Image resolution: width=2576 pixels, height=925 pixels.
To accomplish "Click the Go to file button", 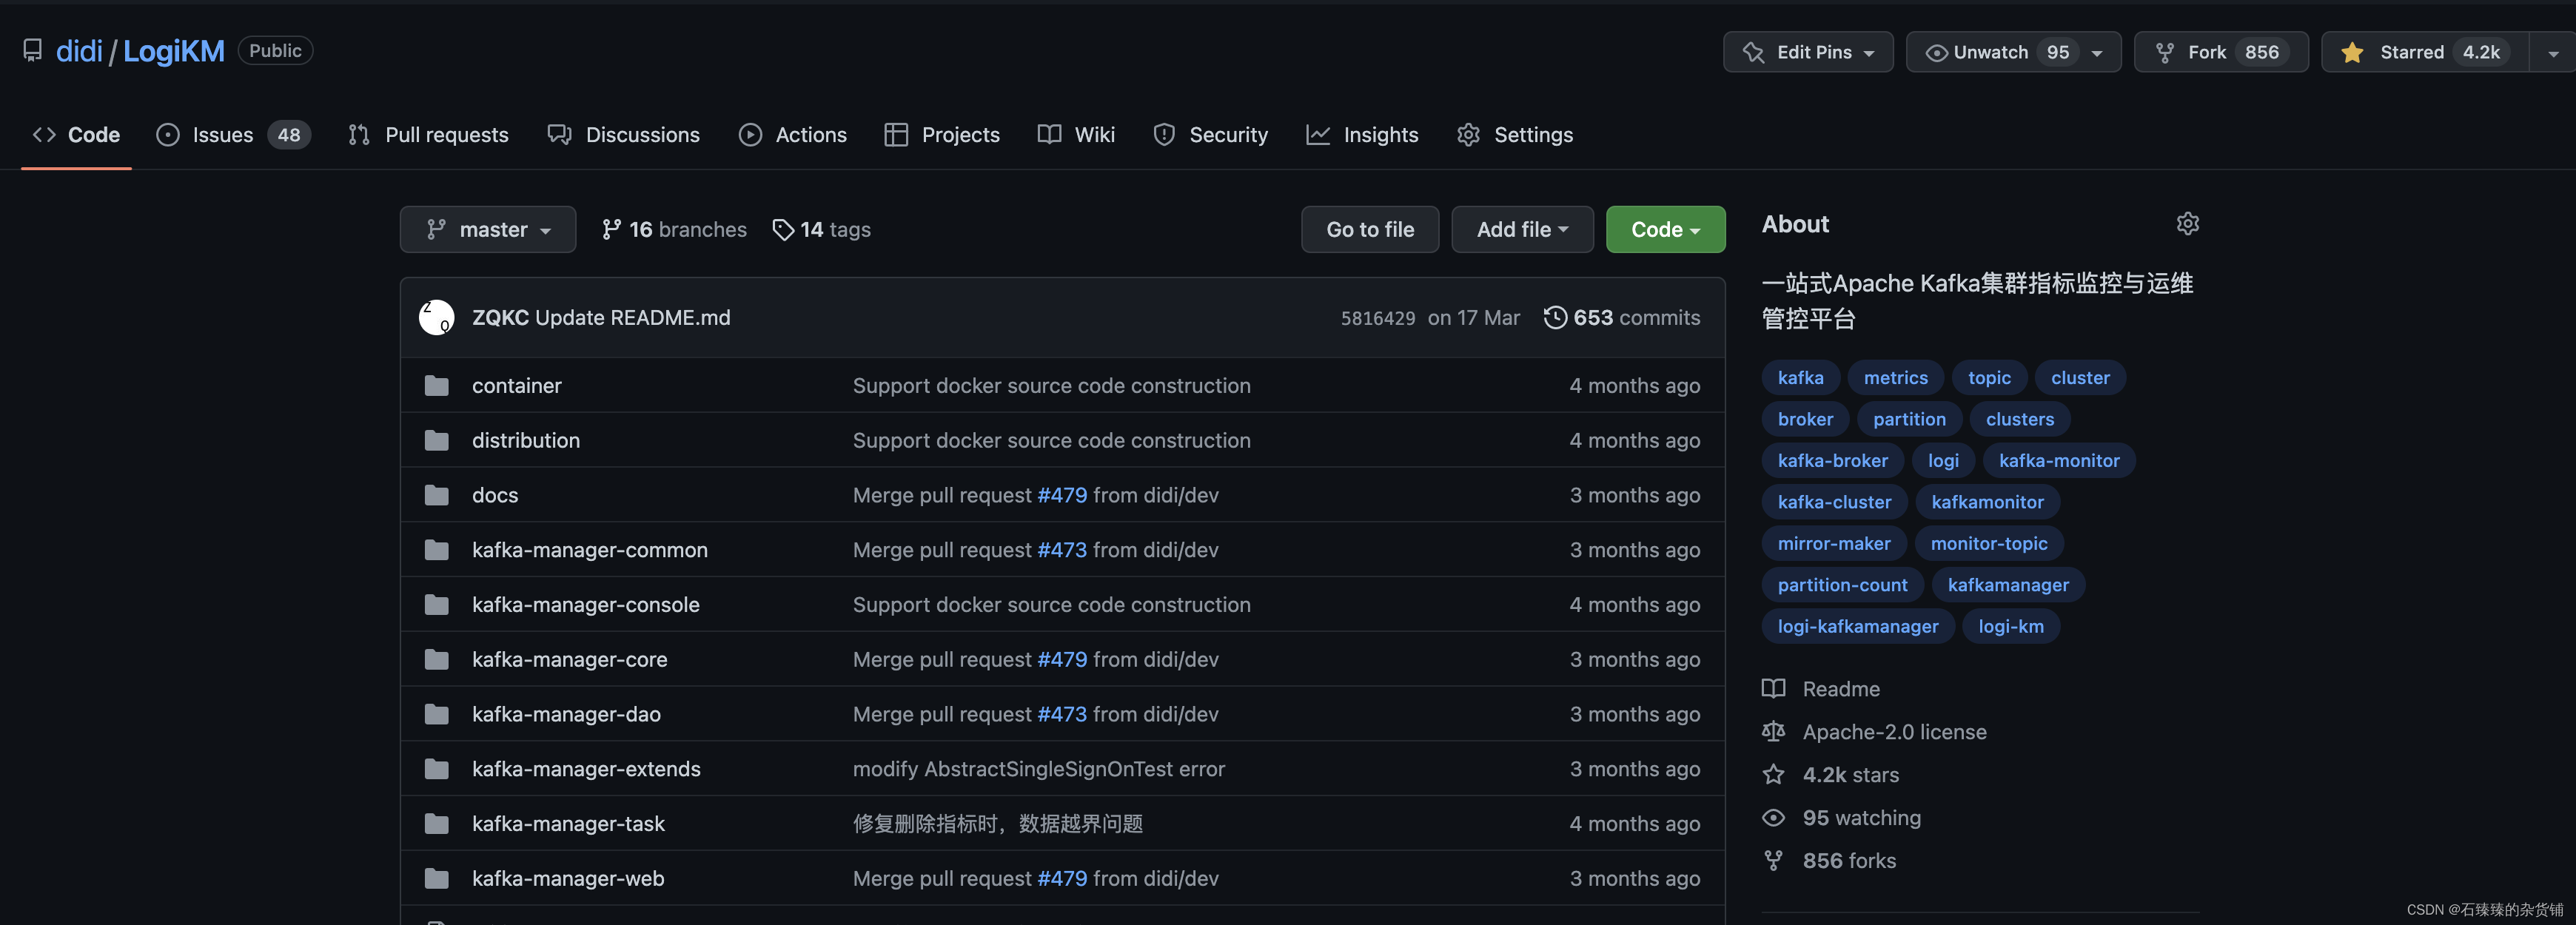I will (1369, 229).
